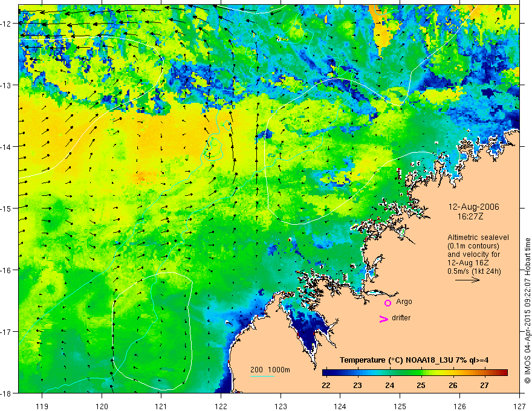The height and width of the screenshot is (411, 532).
Task: Click the colorbar value 24
Action: [x=389, y=385]
